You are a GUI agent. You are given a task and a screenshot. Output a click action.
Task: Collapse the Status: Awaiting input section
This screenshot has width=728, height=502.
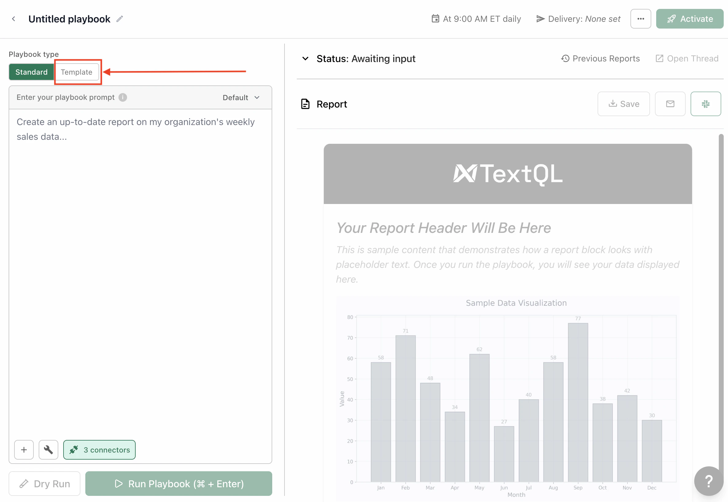click(x=305, y=58)
